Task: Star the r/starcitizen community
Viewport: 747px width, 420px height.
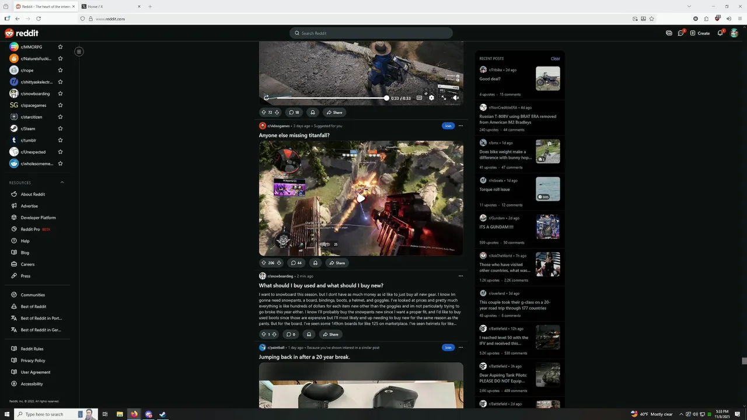Action: pos(60,117)
